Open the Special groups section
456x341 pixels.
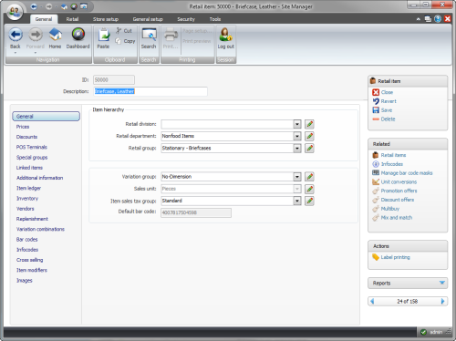tap(32, 158)
